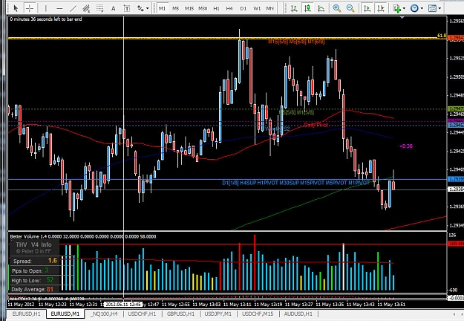Click the 'THV V4 Info' panel title
Image resolution: width=464 pixels, height=321 pixels.
pos(33,244)
